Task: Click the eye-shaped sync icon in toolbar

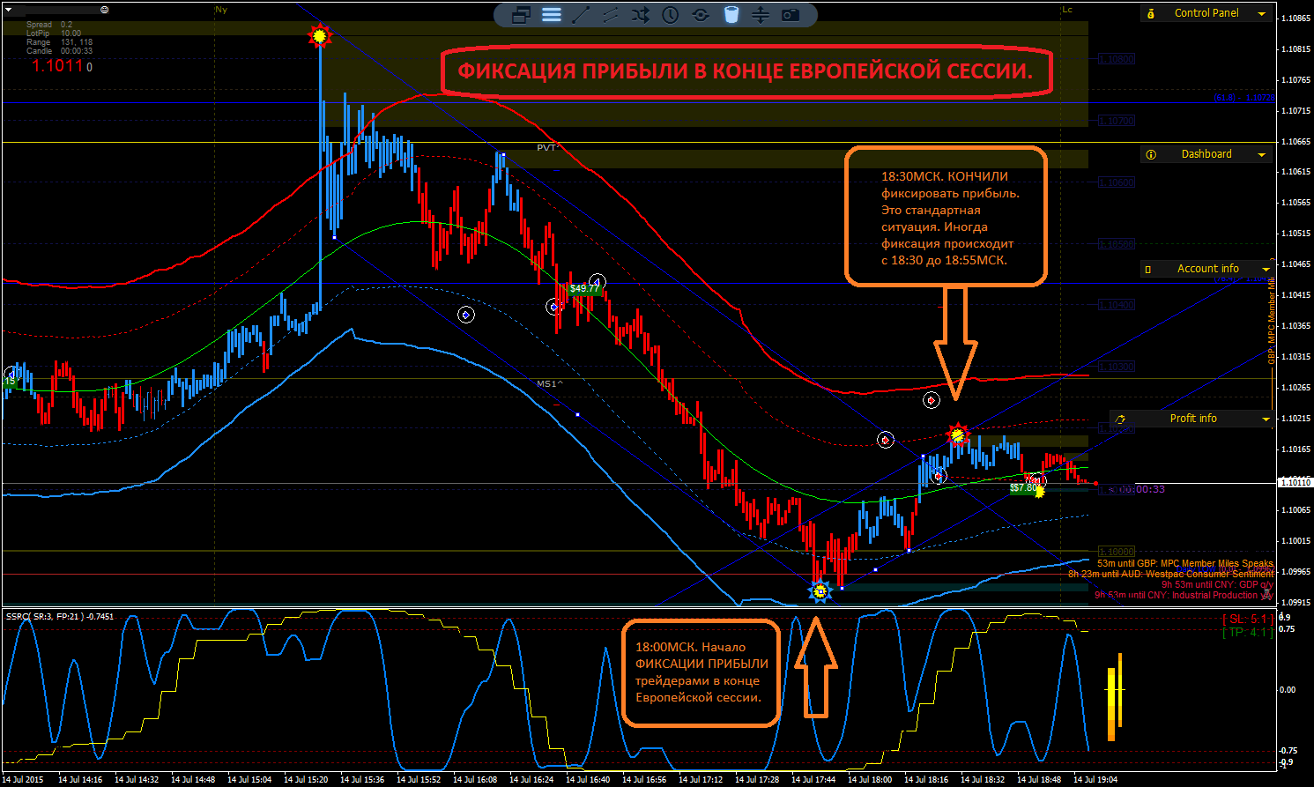Action: coord(701,15)
